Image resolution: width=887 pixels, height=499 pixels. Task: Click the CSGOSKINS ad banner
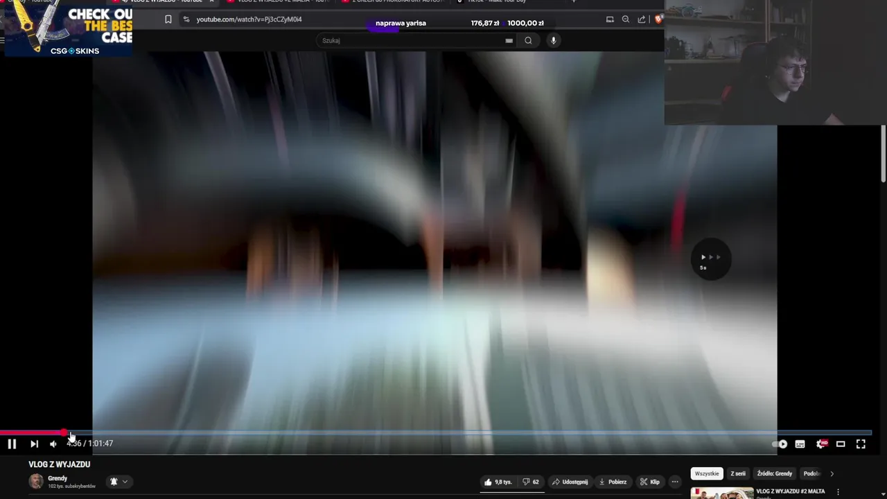[68, 28]
